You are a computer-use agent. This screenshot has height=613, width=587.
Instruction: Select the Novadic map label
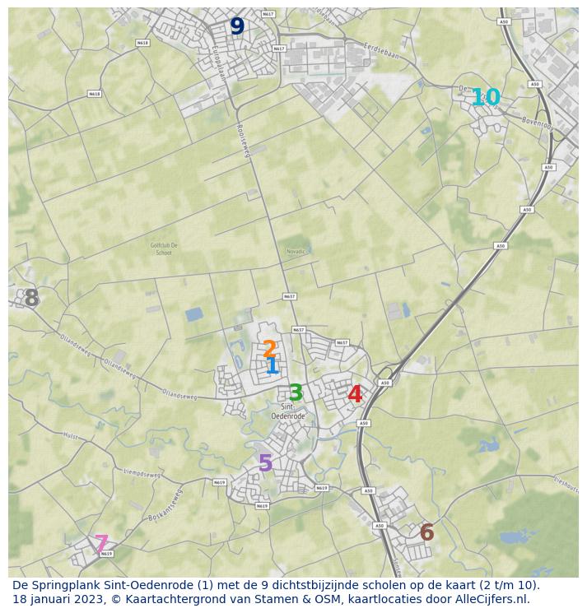tap(296, 251)
